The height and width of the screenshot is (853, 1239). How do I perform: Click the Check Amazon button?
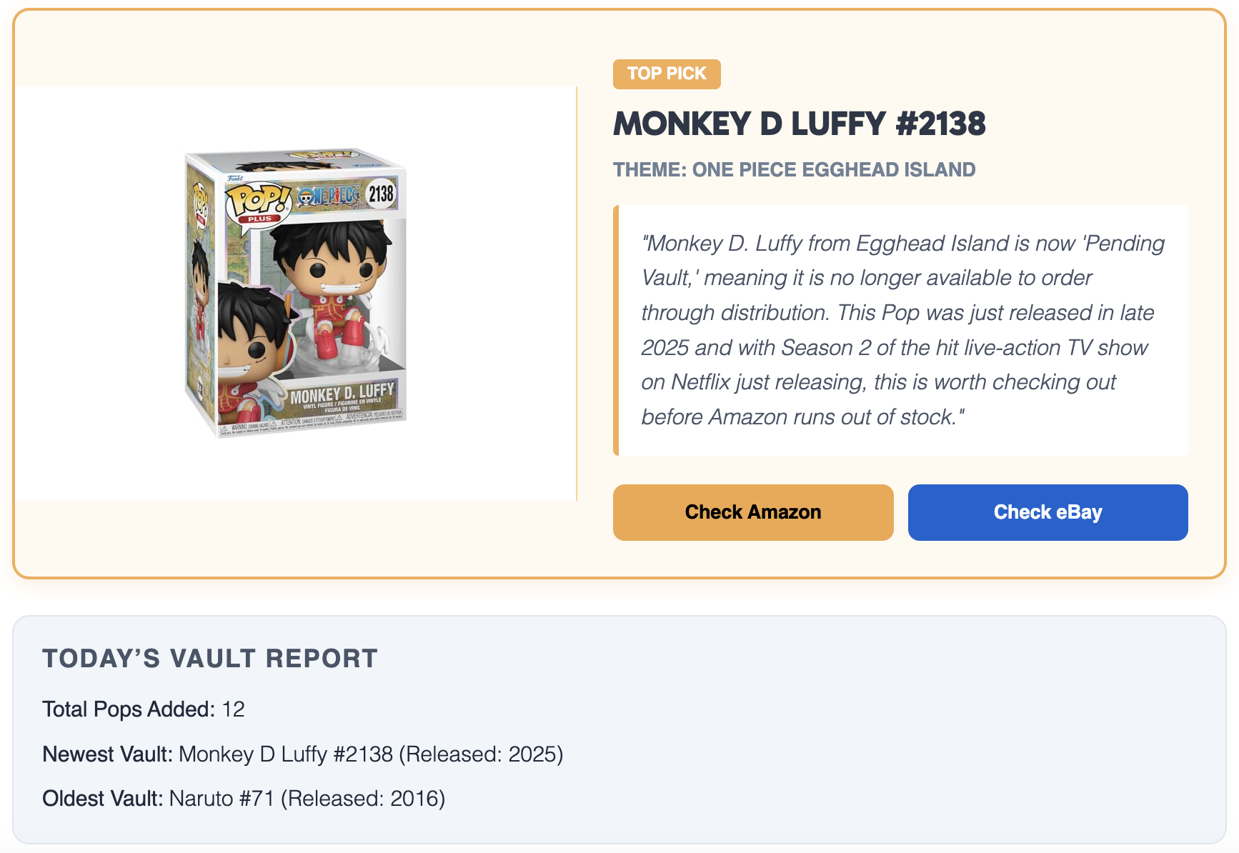752,512
